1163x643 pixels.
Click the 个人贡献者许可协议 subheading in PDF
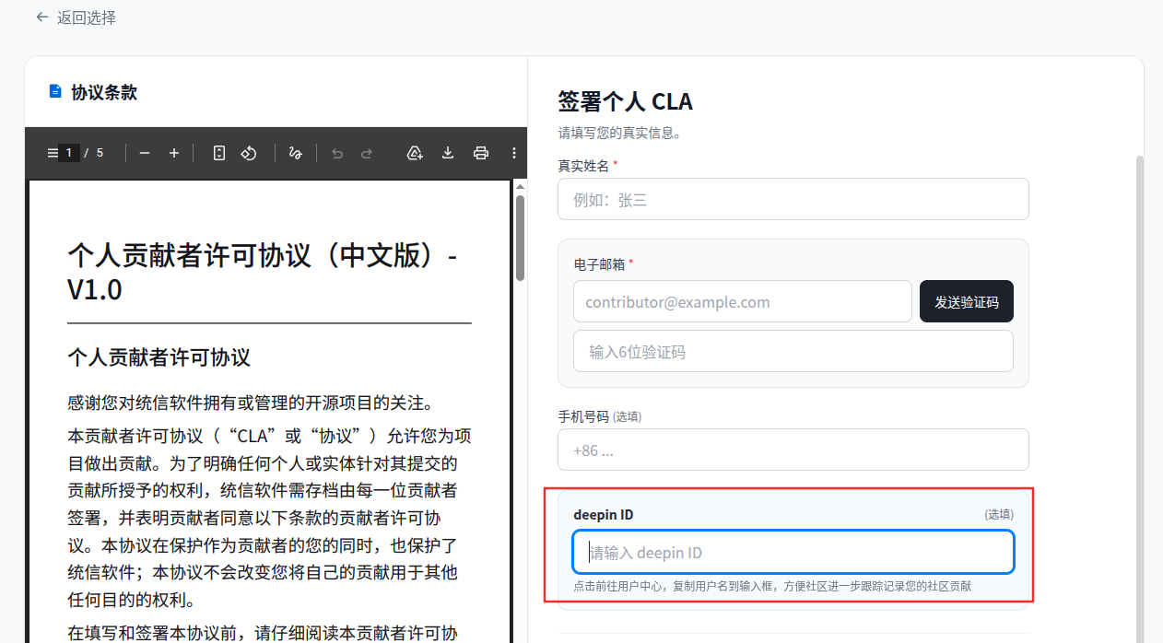click(159, 357)
